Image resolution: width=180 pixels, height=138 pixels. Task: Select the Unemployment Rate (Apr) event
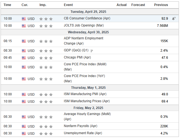point(83,133)
